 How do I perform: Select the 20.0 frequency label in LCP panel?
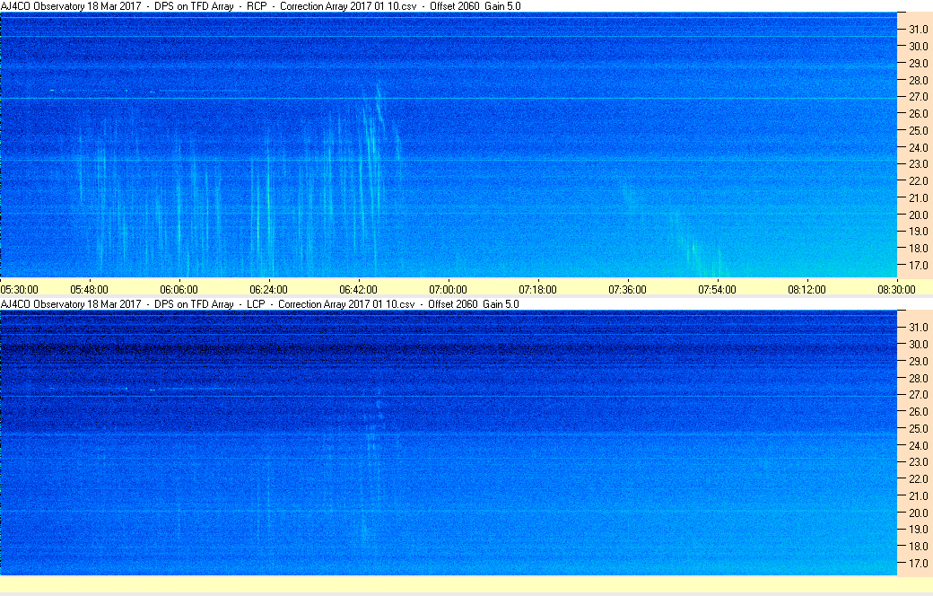[x=918, y=513]
